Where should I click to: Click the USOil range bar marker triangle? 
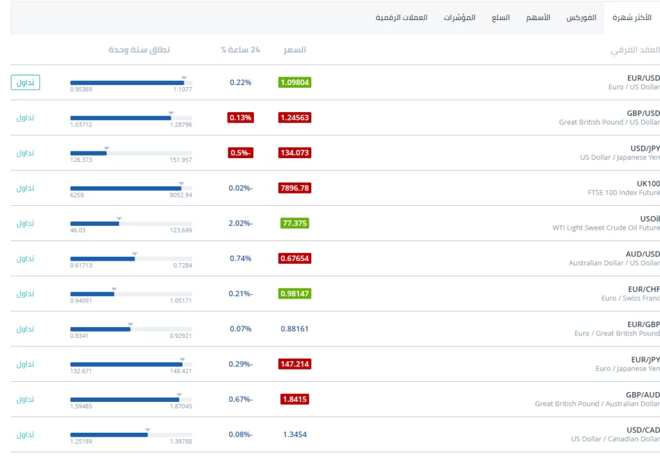pos(119,219)
